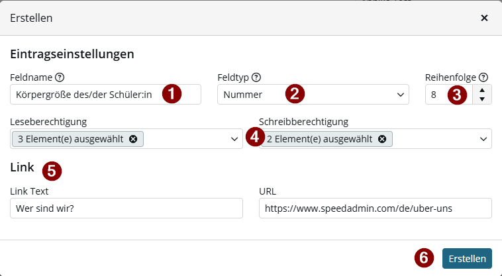The height and width of the screenshot is (276, 502).
Task: Decrease Reihenfolge using the down arrow
Action: [x=482, y=99]
